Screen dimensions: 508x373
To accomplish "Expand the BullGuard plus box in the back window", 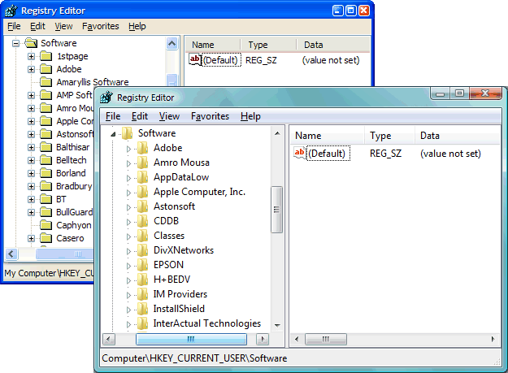I will pyautogui.click(x=31, y=212).
